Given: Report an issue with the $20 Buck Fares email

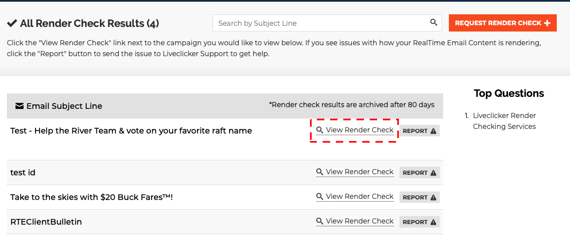Looking at the screenshot, I should 419,197.
